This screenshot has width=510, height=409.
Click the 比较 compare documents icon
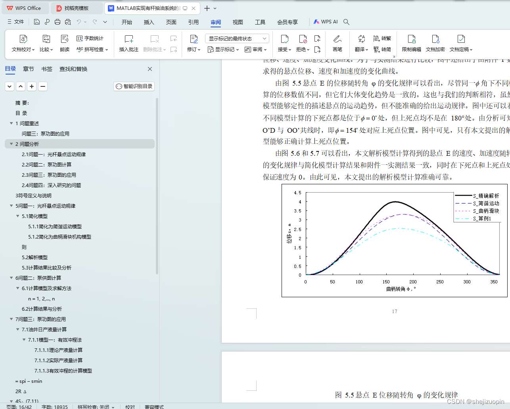click(46, 43)
